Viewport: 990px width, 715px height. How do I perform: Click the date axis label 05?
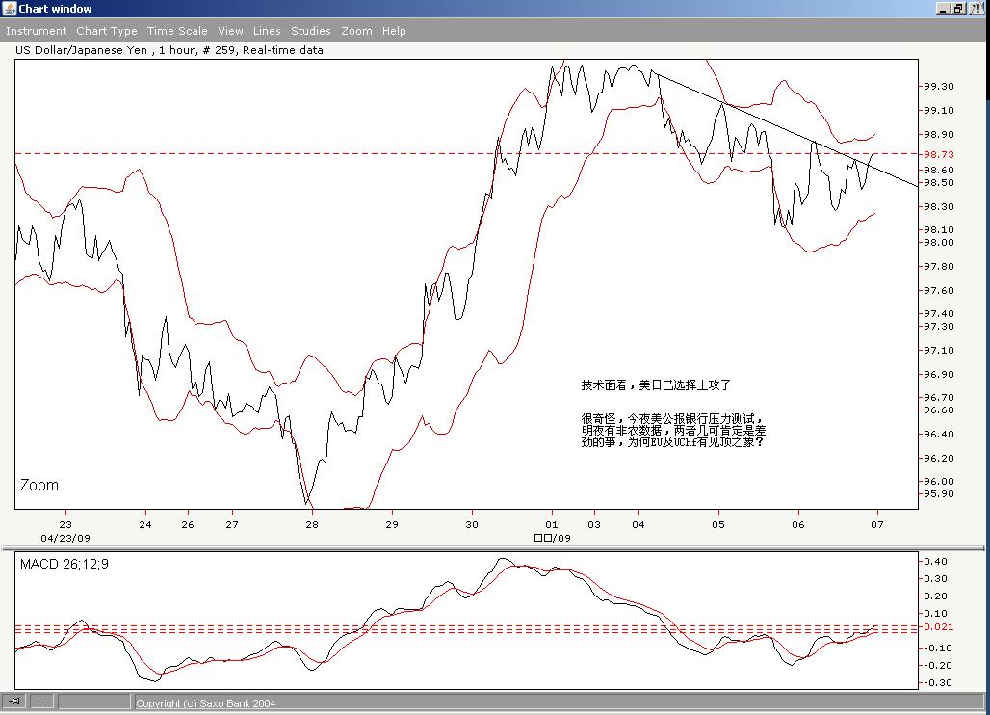pyautogui.click(x=717, y=524)
